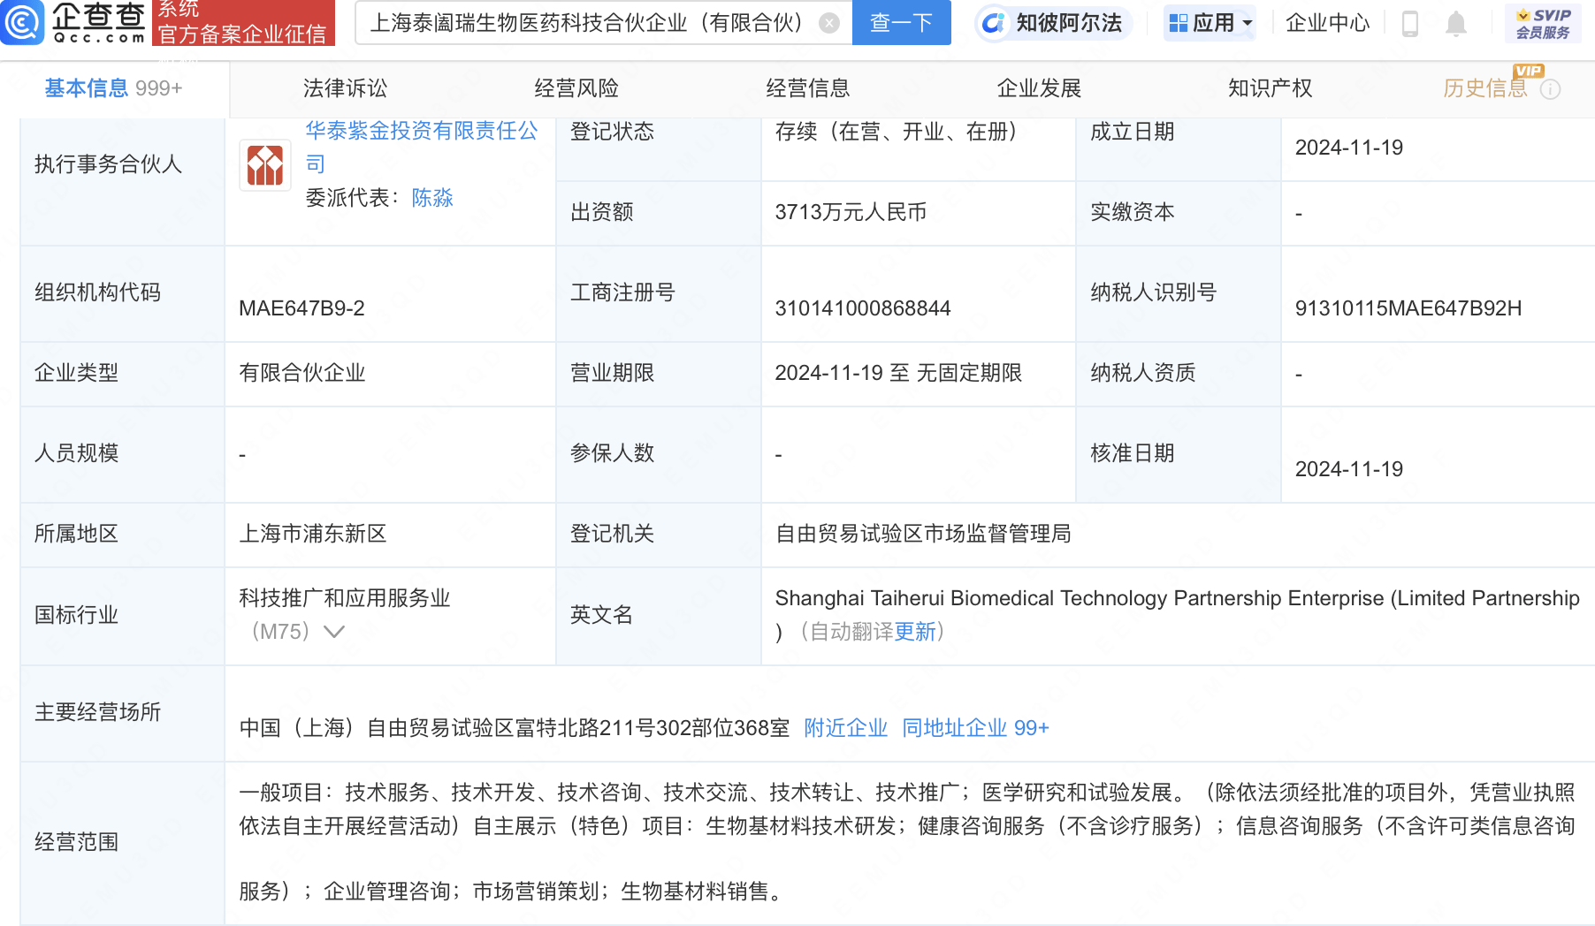Screen dimensions: 1595x926
Task: Select registration number 310141000868844
Action: (863, 308)
